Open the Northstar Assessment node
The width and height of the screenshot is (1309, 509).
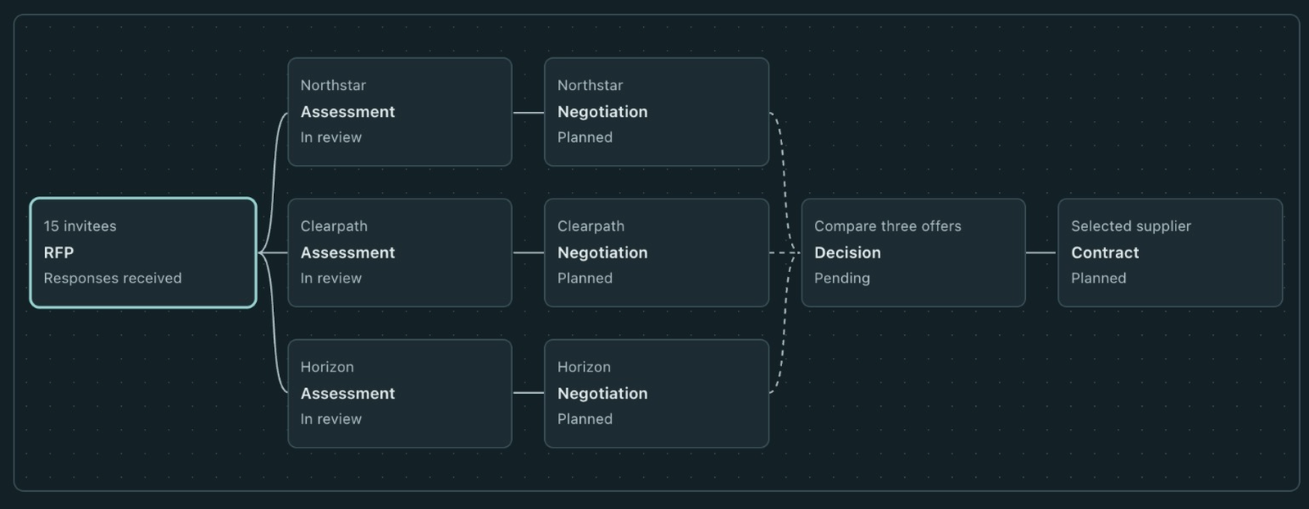[x=400, y=112]
